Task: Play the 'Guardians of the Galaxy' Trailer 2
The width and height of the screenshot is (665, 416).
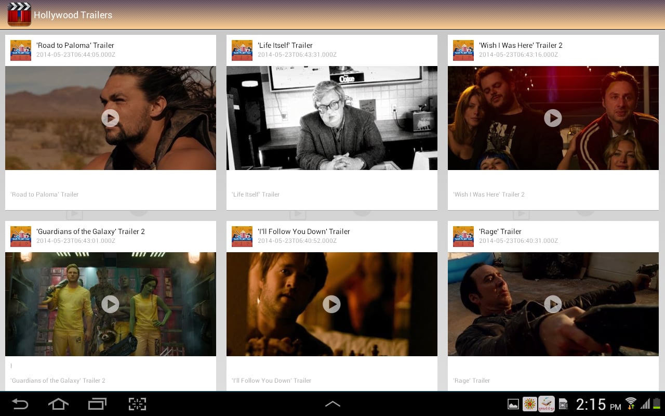Action: pos(110,304)
